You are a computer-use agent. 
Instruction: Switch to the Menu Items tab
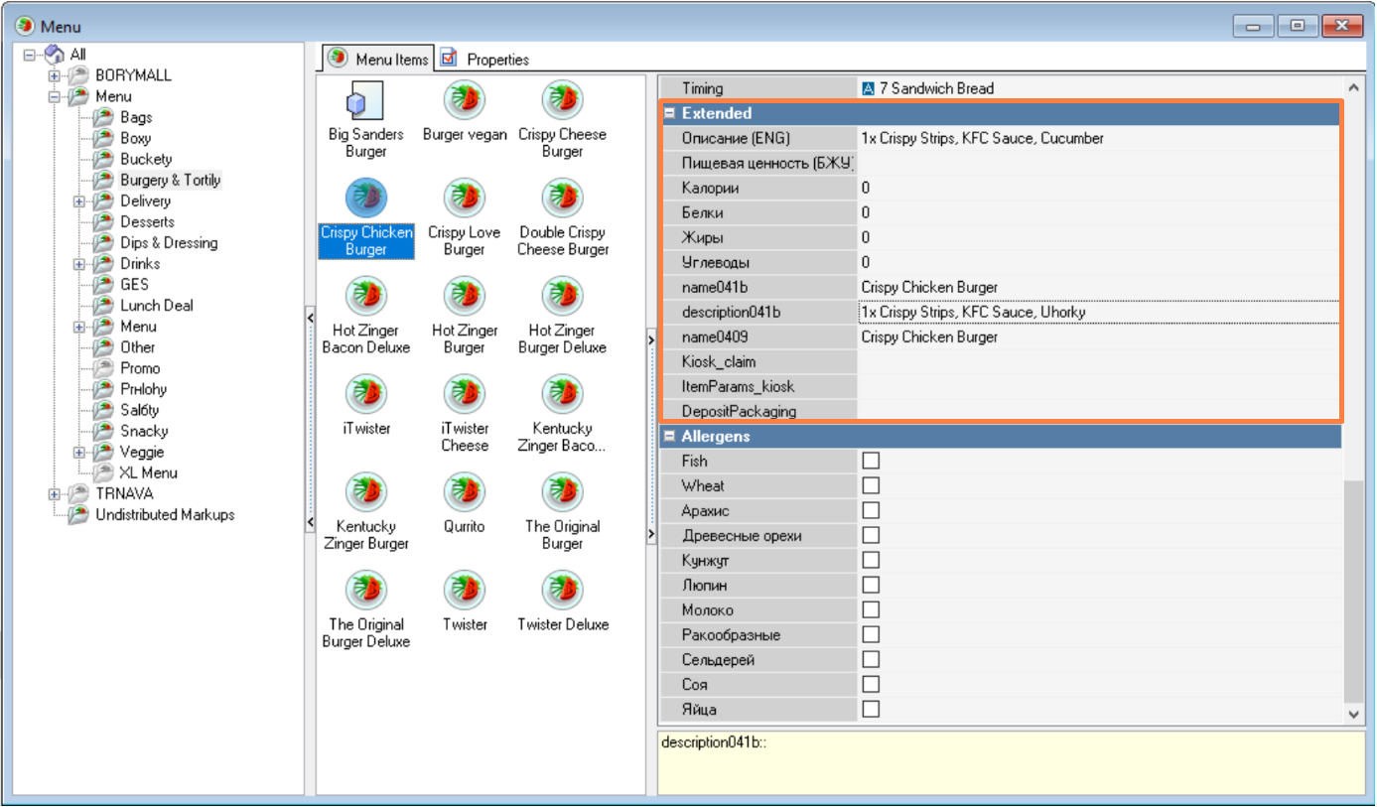(378, 59)
